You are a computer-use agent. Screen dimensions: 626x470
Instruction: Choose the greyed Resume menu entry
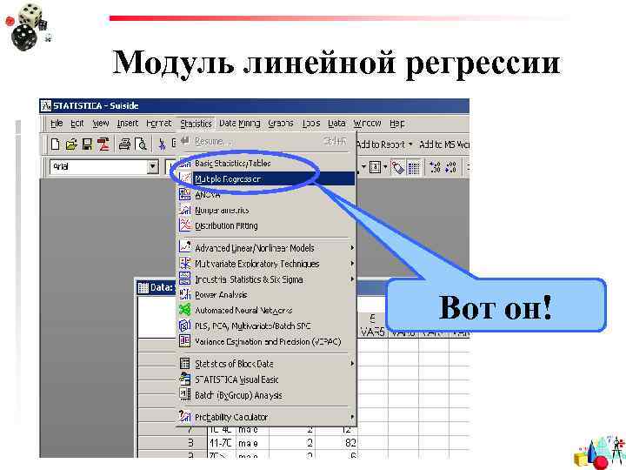(x=266, y=141)
